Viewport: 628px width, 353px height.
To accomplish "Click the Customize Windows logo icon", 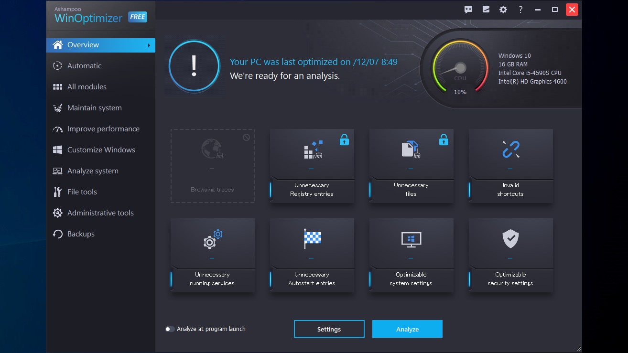I will click(x=58, y=150).
